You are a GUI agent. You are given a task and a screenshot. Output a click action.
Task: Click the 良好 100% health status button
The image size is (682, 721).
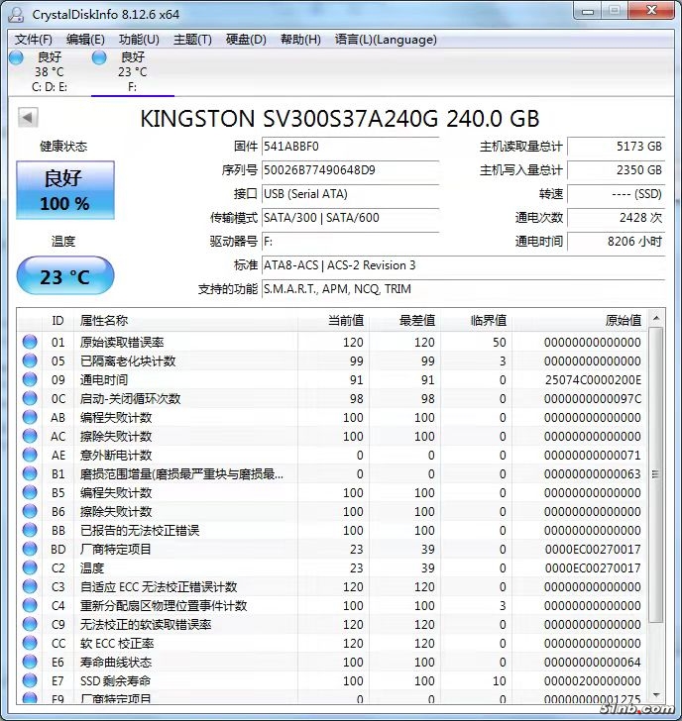click(x=65, y=190)
